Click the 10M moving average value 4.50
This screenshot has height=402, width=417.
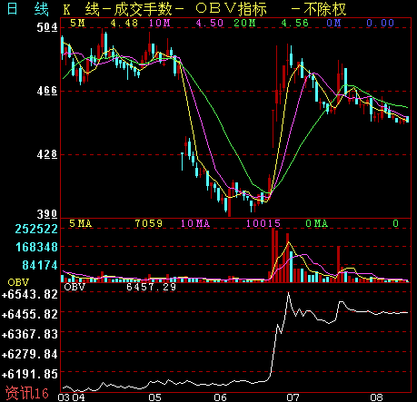click(210, 23)
